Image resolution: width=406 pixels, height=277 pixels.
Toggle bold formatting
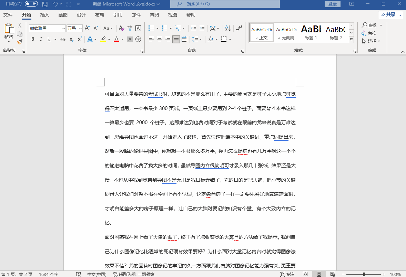pos(33,39)
